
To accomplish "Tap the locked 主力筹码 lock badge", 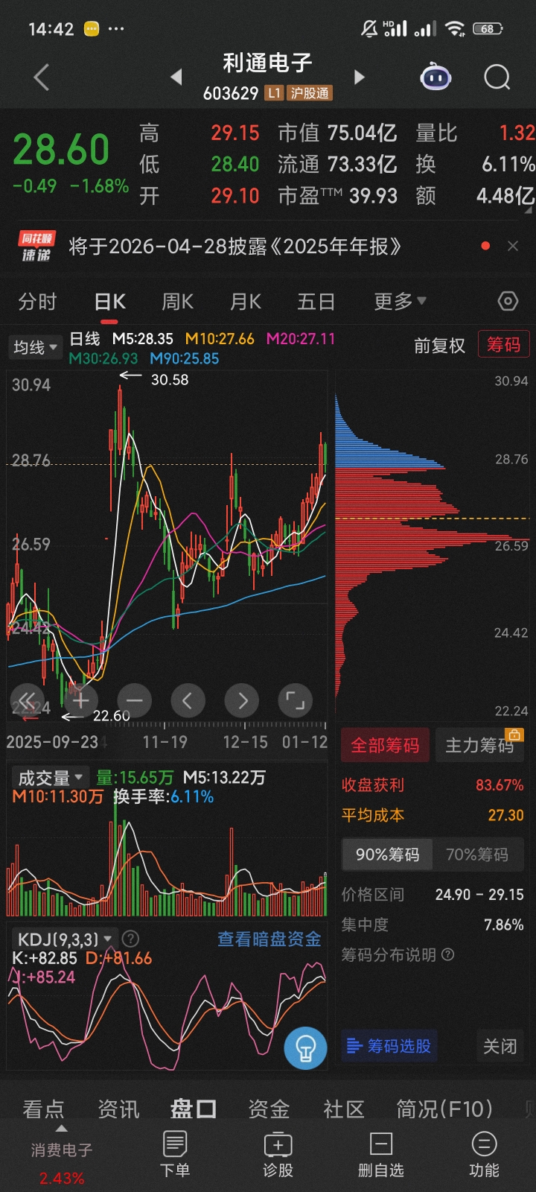I will pos(514,735).
